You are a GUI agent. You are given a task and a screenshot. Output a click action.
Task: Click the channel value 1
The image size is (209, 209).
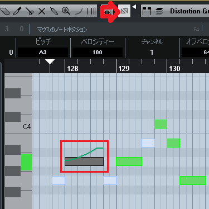pos(152,53)
